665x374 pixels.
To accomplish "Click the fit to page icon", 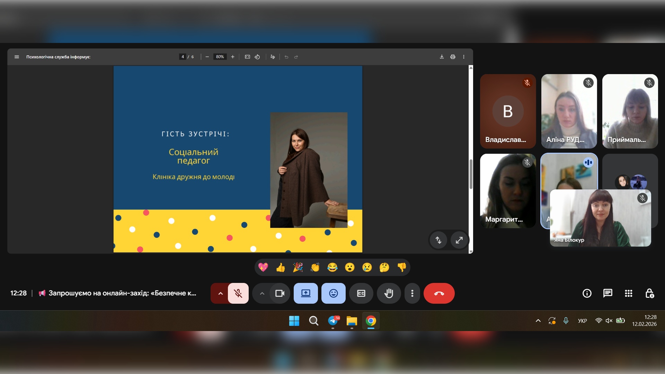I will [x=247, y=57].
